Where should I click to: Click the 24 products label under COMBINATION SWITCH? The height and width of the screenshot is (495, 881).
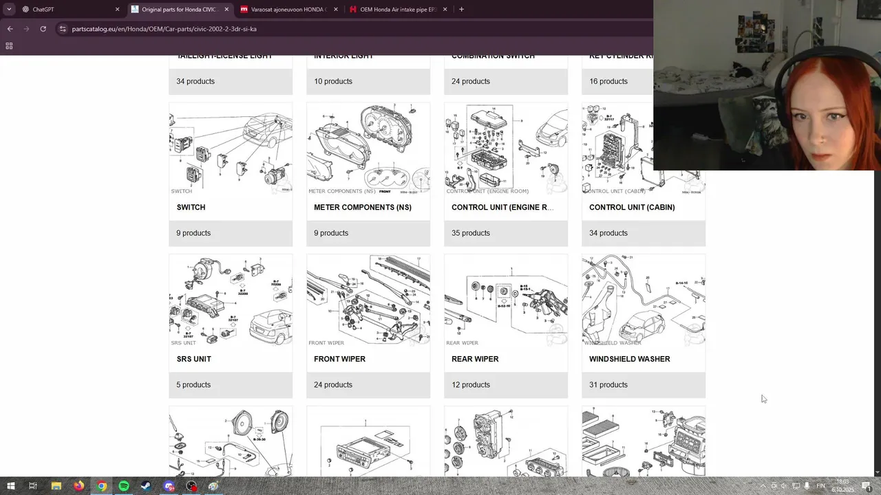point(471,81)
